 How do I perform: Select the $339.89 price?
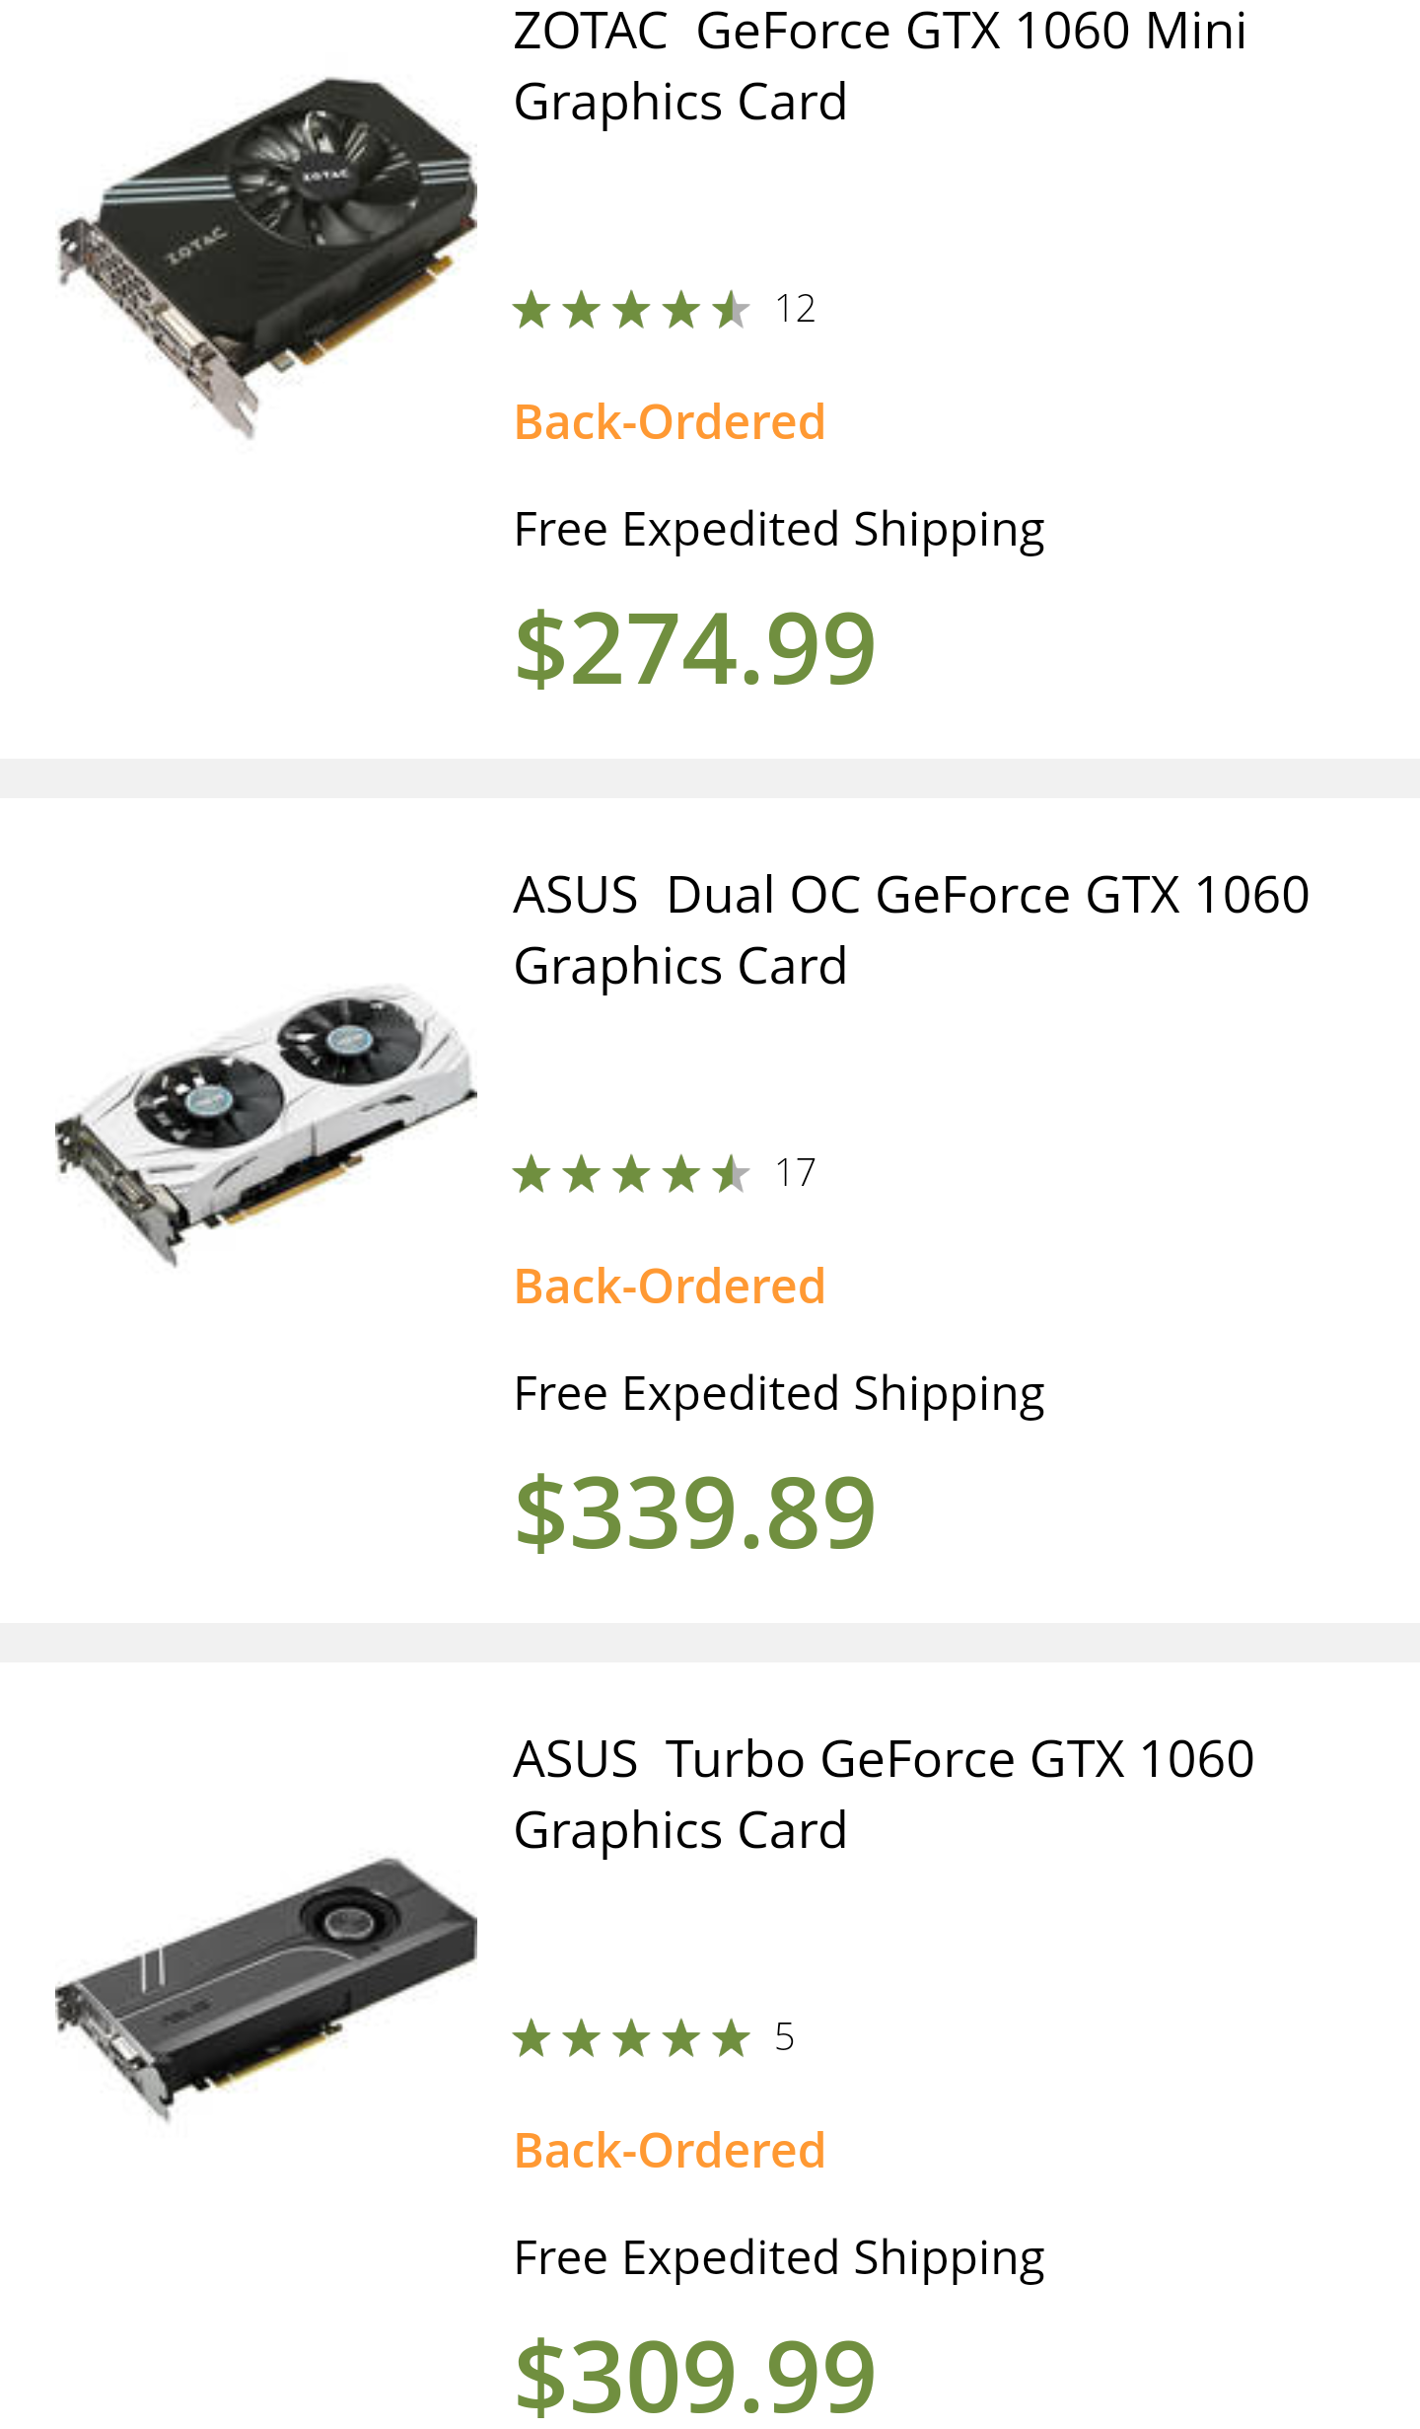click(695, 1512)
